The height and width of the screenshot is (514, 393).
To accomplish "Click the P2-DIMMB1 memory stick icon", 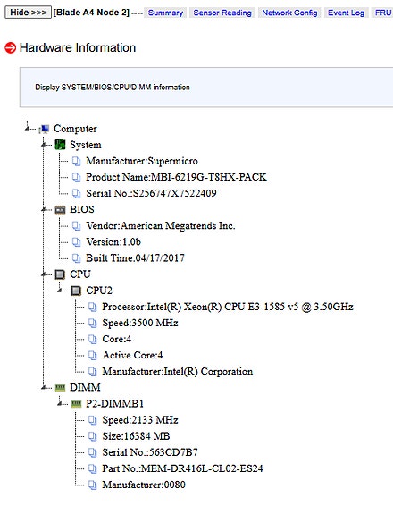I will pos(76,404).
